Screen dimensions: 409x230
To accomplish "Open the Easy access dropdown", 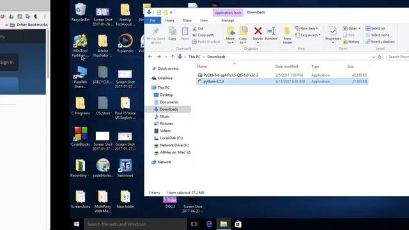I will pyautogui.click(x=307, y=35).
